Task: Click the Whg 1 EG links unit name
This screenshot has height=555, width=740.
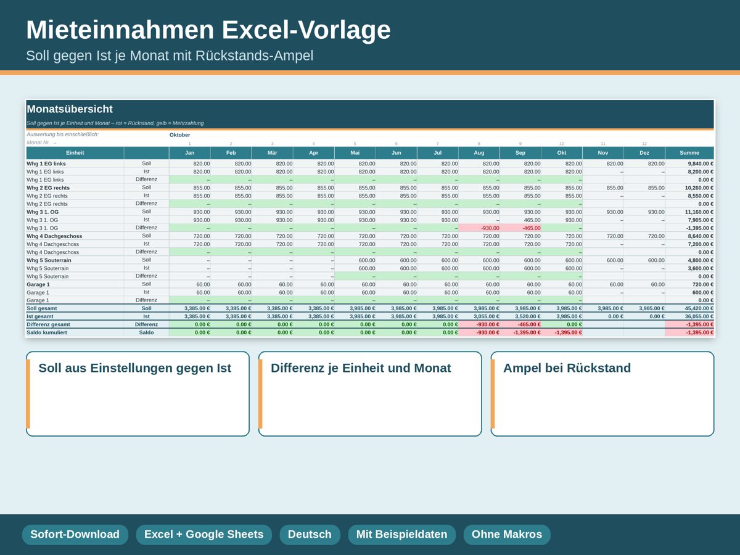Action: pos(46,163)
